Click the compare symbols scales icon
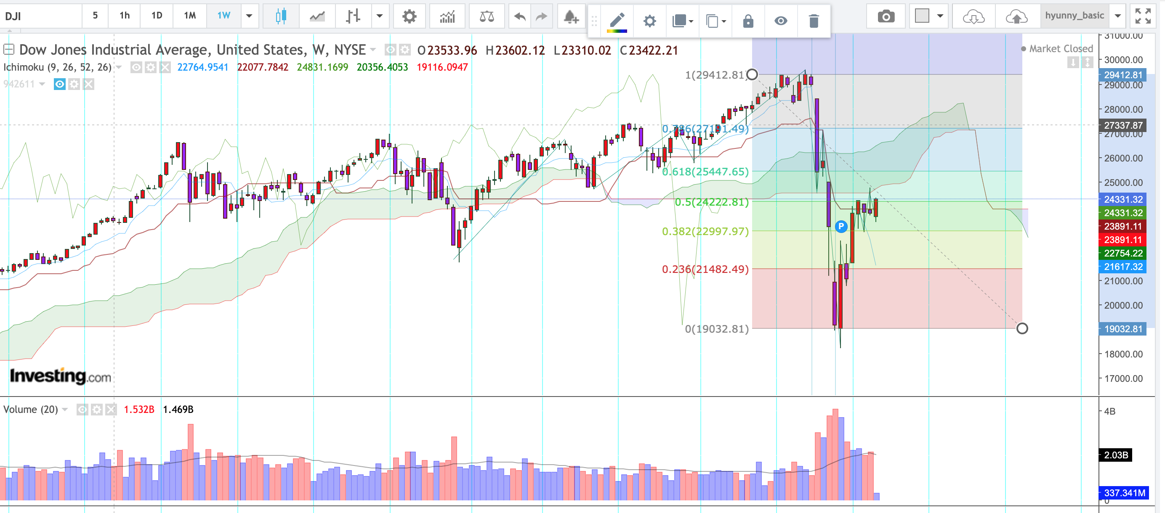The image size is (1165, 513). [x=487, y=17]
